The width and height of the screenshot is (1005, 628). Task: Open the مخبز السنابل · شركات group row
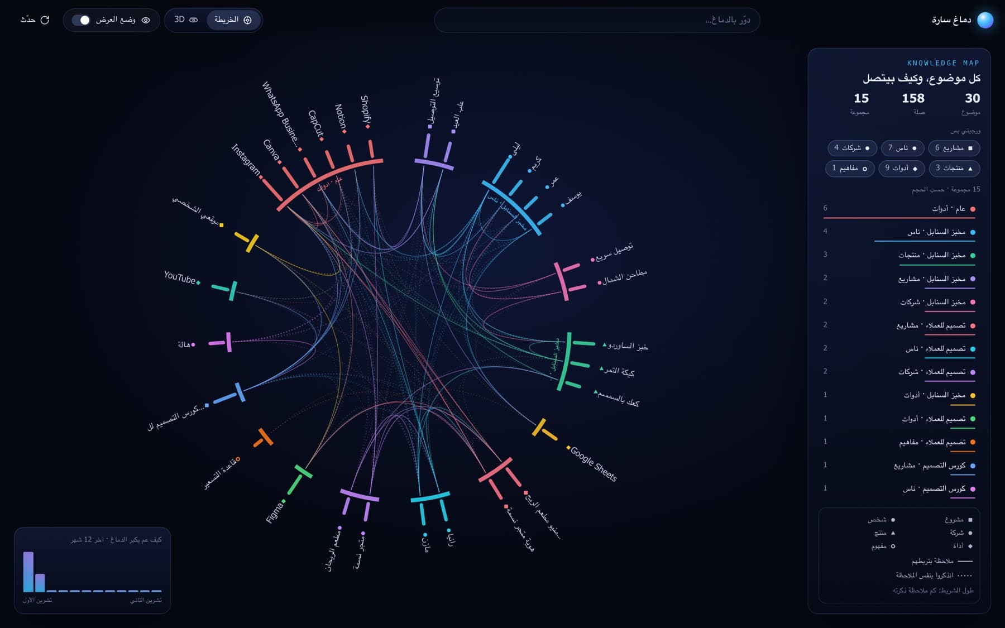[899, 304]
